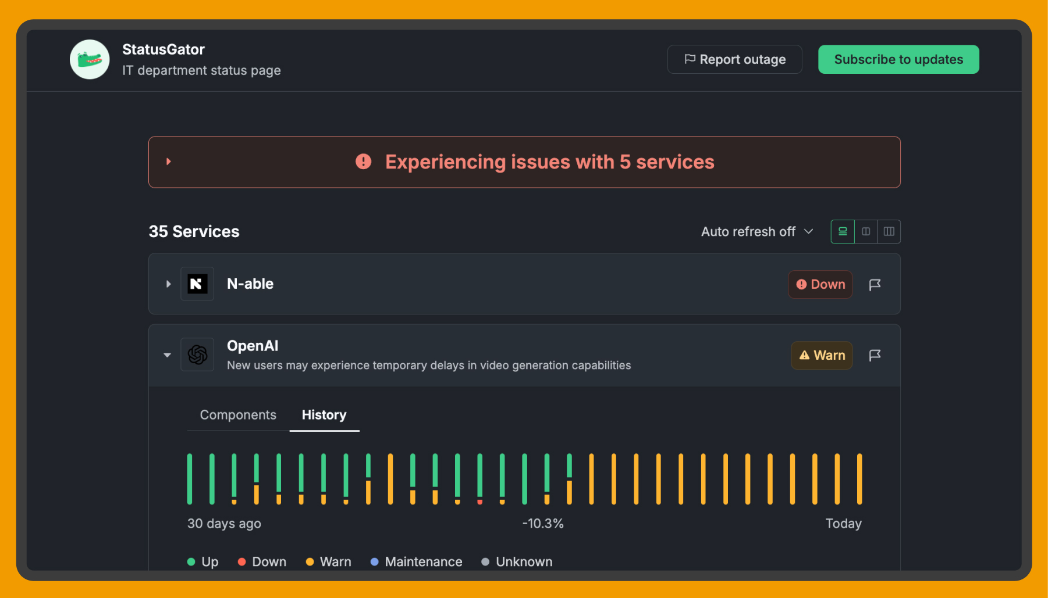Collapse the OpenAI service row
This screenshot has width=1048, height=598.
[x=168, y=355]
